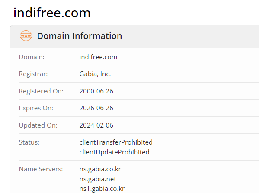The image size is (259, 193).
Task: Click the ns.gabia.co.kr name server
Action: pos(100,169)
